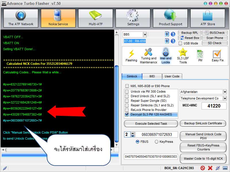Screen dimensions: 230x172
Task: Switch to the Simlock tab
Action: pos(132,76)
